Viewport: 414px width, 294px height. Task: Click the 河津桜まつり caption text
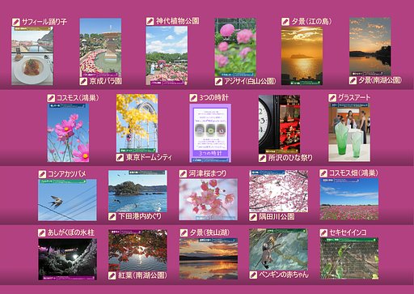tap(208, 173)
